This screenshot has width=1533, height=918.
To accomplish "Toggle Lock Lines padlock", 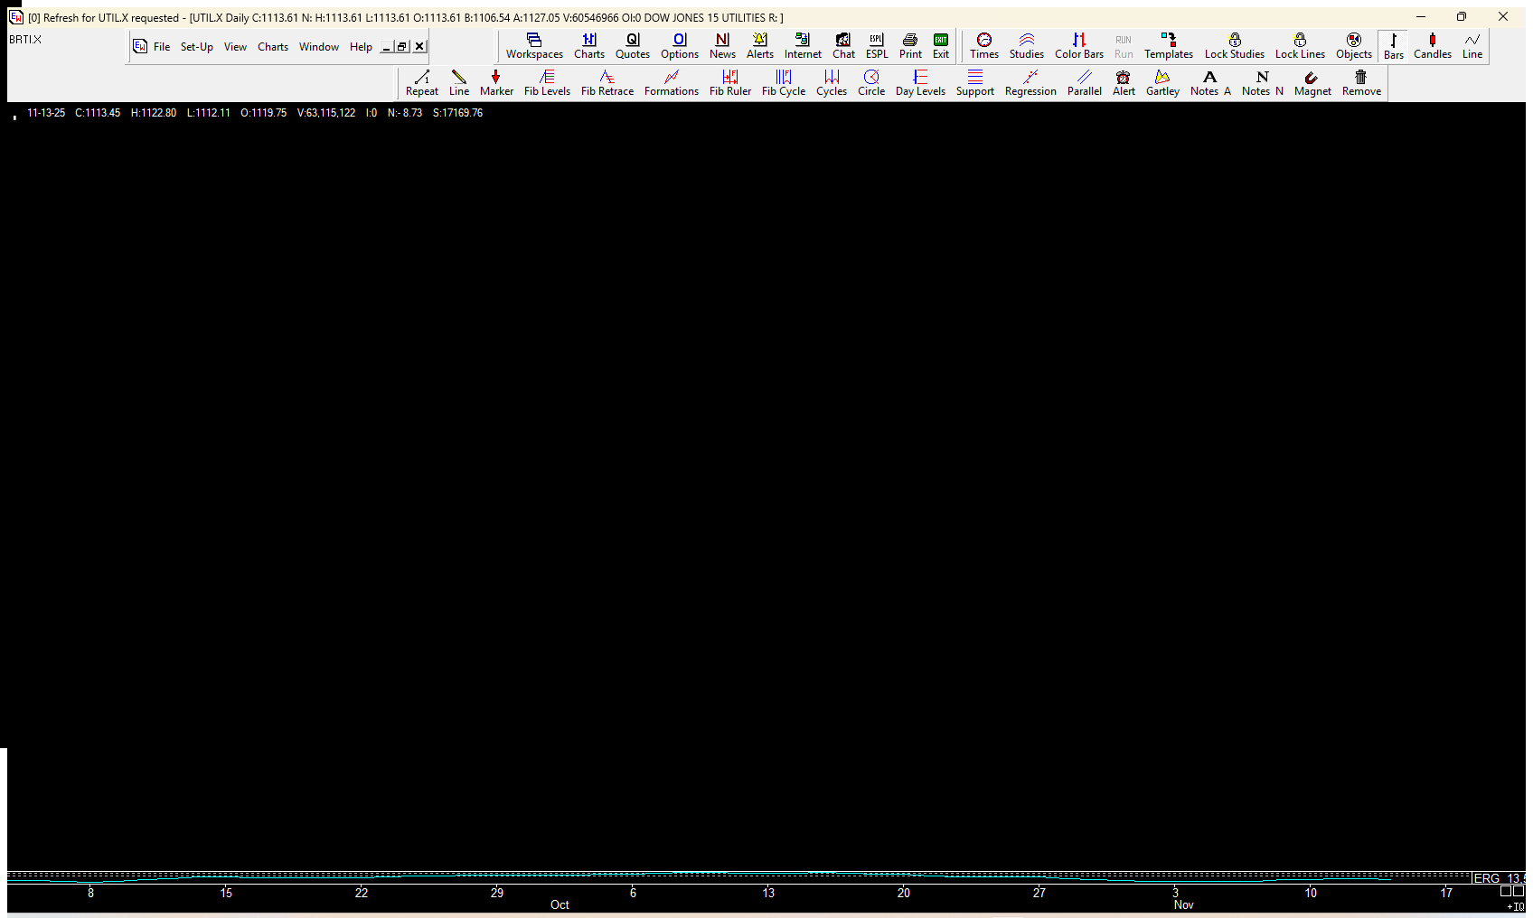I will coord(1300,45).
